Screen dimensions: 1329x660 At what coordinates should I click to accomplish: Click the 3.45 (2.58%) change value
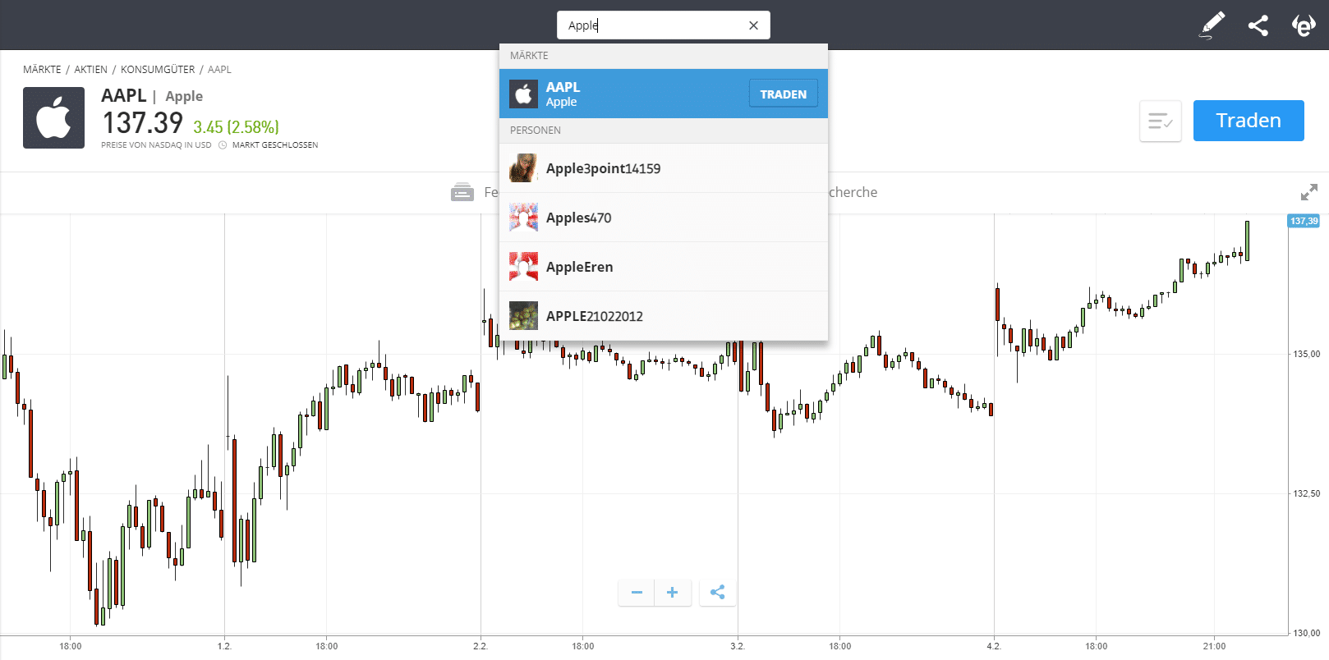[236, 127]
